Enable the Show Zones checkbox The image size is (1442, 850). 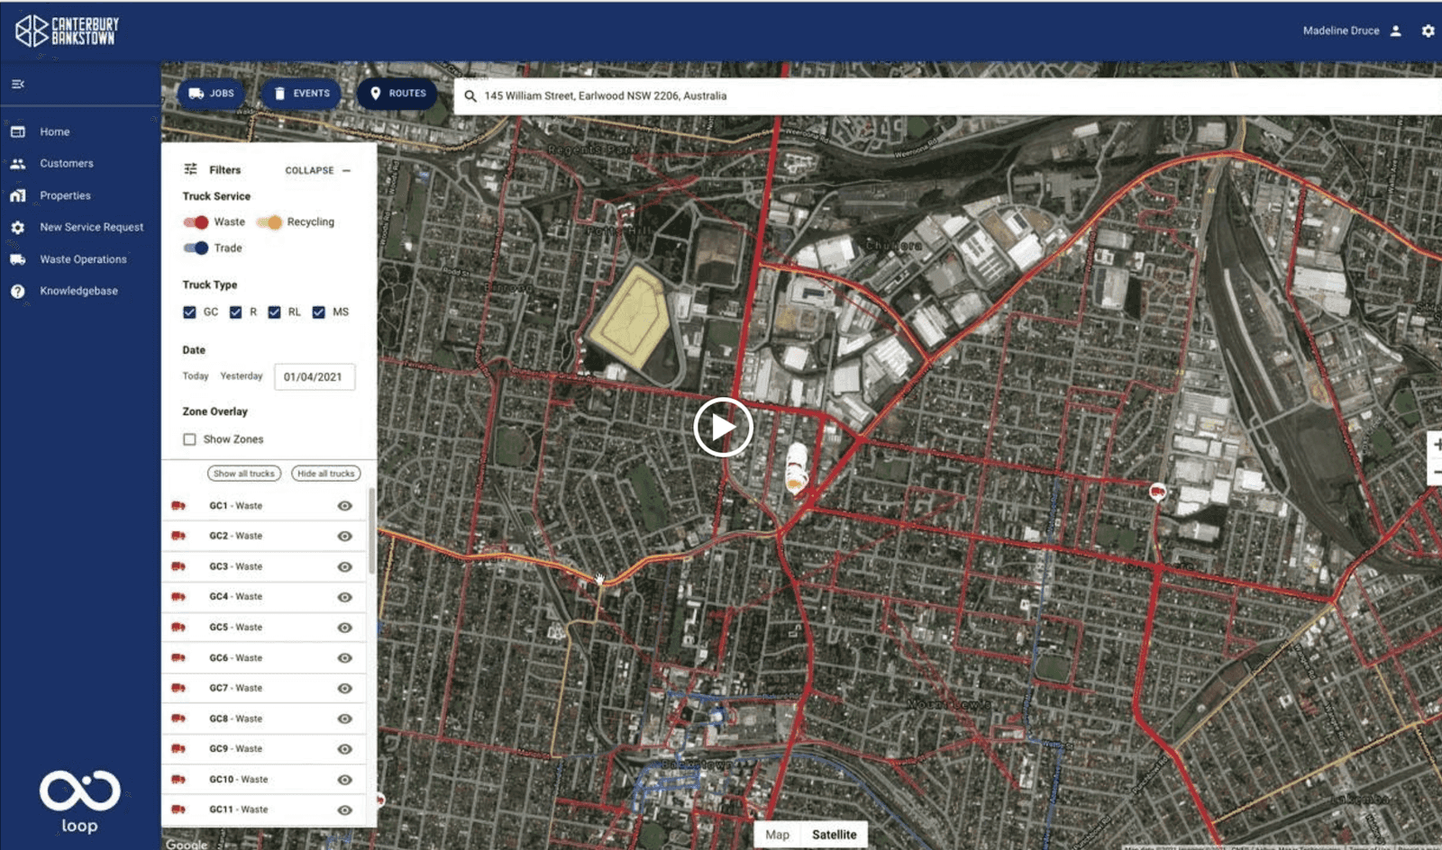(x=189, y=439)
